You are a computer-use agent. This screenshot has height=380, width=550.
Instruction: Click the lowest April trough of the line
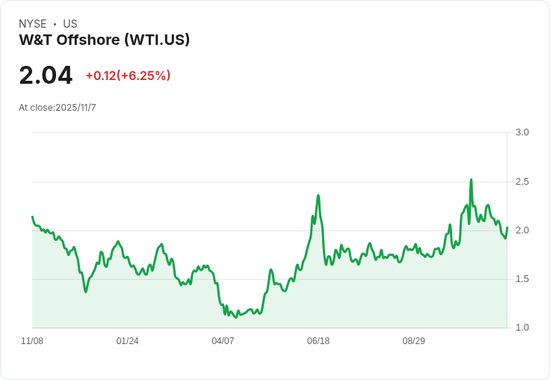tap(236, 317)
